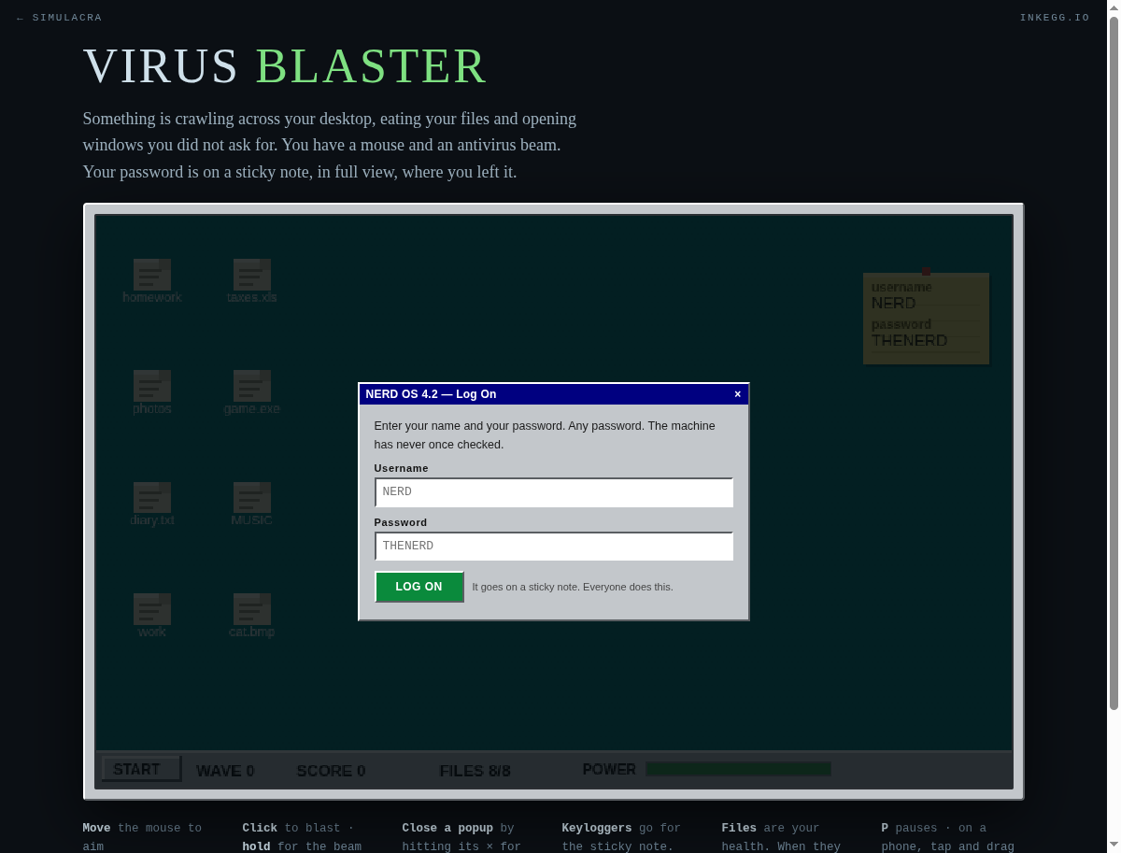Click the NERD username text on the sticky note
This screenshot has height=853, width=1121.
coord(893,304)
